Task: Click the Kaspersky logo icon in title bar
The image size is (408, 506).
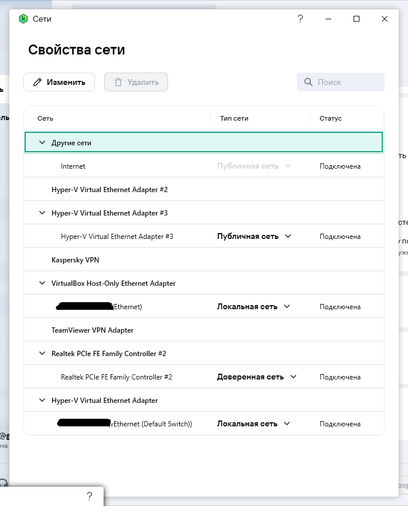Action: 23,19
